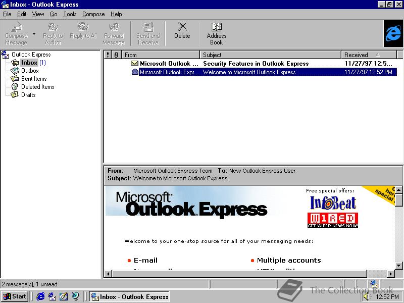Viewport: 404px width, 303px height.
Task: Sort messages by Subject column
Action: point(271,55)
